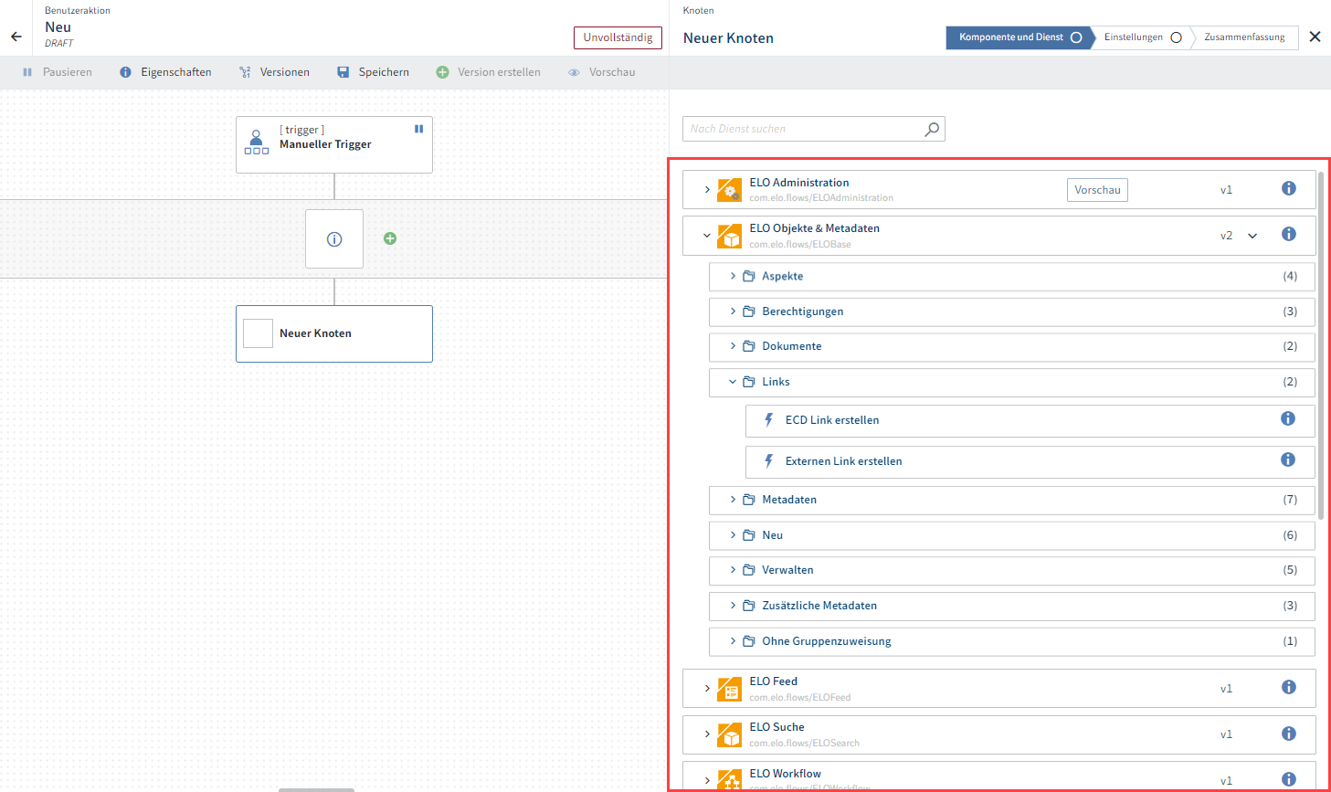Viewport: 1331px width, 792px height.
Task: Show info for ELO Feed
Action: 1289,687
